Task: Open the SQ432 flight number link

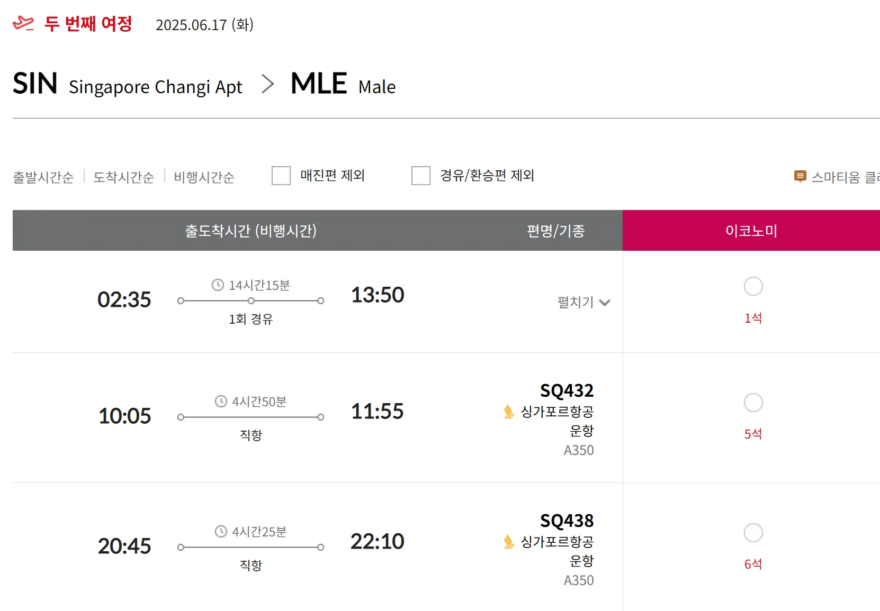Action: point(567,390)
